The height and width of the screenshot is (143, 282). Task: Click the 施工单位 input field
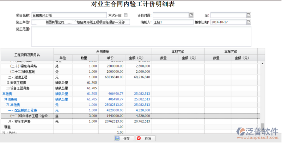[x=81, y=22]
